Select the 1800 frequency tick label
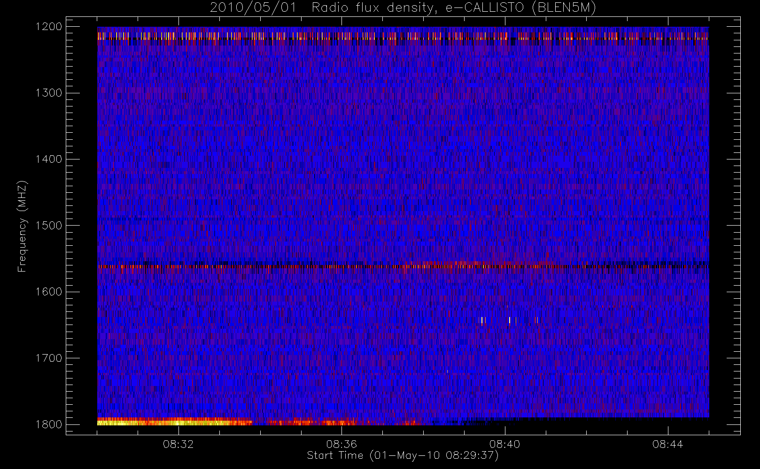 [x=49, y=424]
